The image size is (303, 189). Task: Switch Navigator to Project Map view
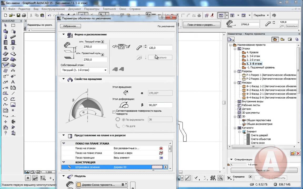(x=275, y=39)
